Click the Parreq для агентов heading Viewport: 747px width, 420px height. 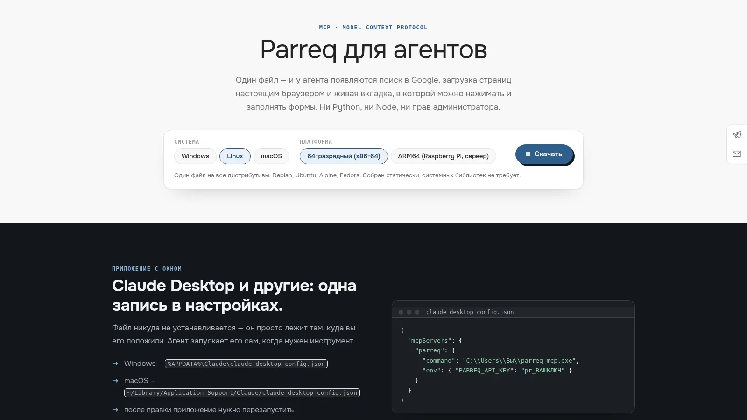pyautogui.click(x=373, y=50)
